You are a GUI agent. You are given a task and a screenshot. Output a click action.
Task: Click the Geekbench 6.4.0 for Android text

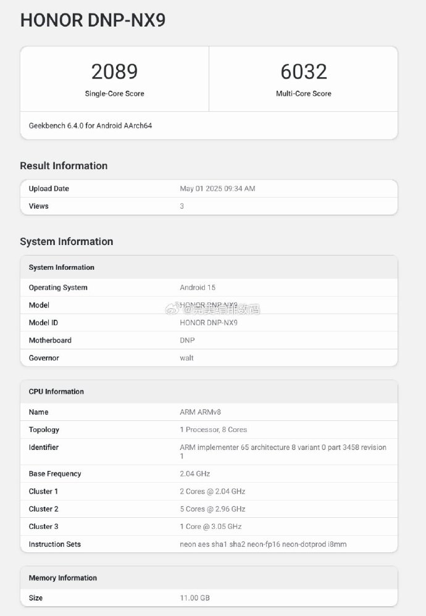(90, 125)
